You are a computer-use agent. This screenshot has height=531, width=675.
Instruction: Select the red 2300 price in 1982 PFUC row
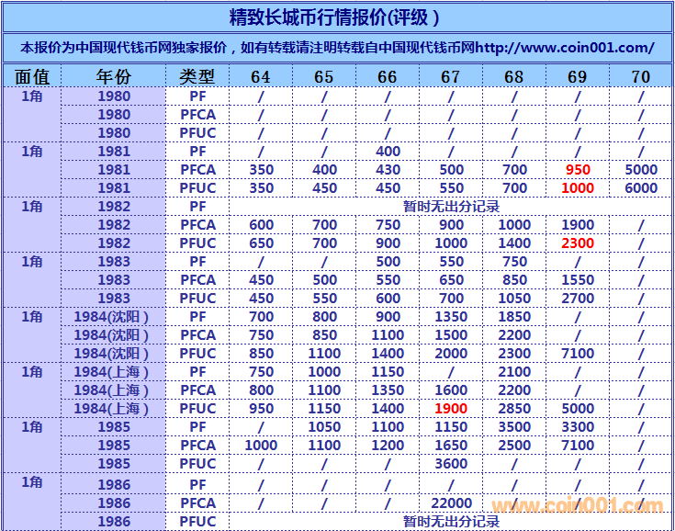[578, 243]
